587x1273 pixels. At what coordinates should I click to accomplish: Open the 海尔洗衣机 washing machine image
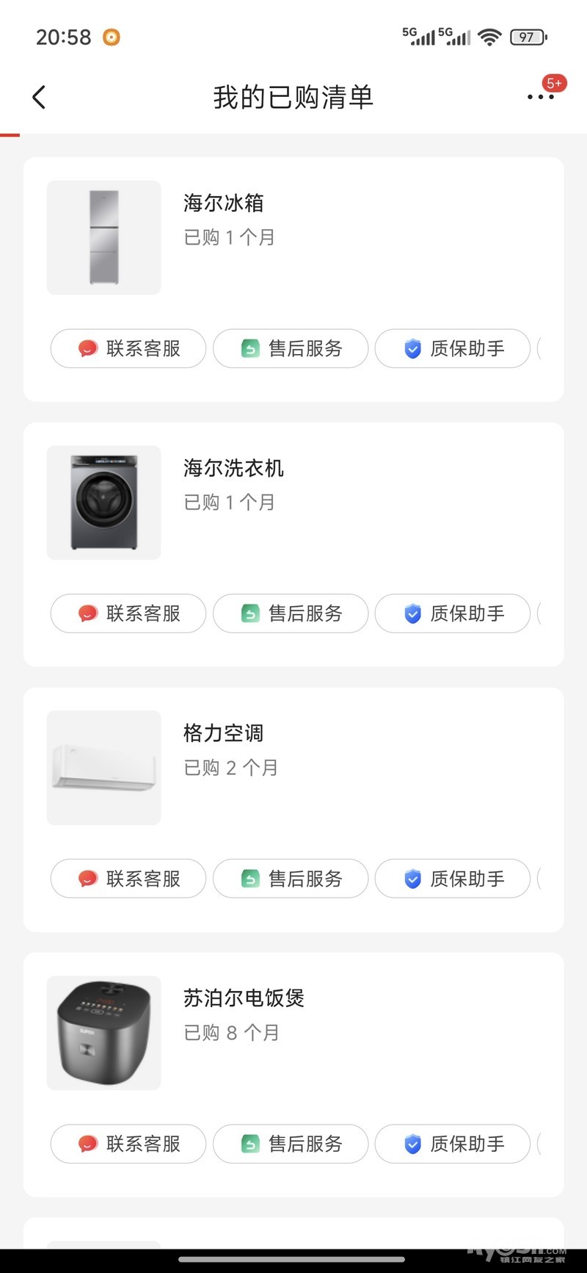[103, 502]
